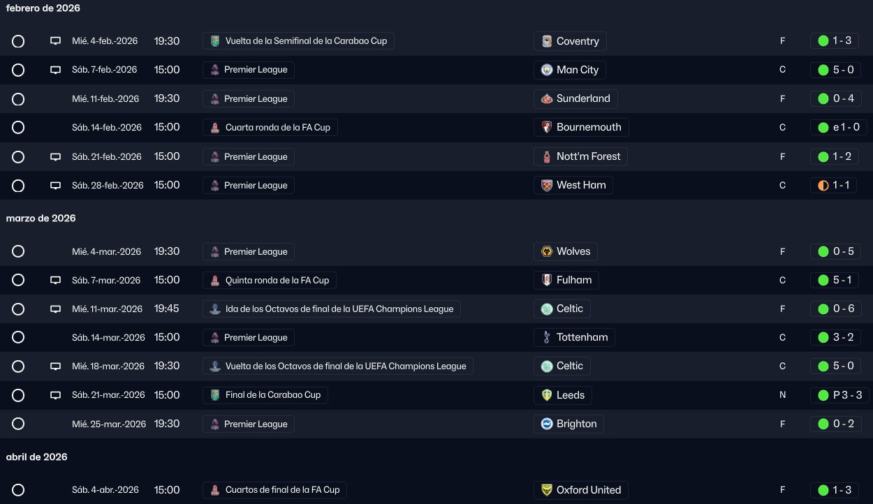Click the Champions League icon on 11-mar. match

click(215, 309)
